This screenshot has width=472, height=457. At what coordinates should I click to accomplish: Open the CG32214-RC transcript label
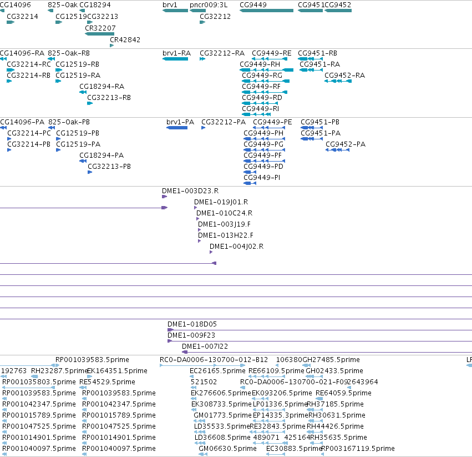[29, 64]
